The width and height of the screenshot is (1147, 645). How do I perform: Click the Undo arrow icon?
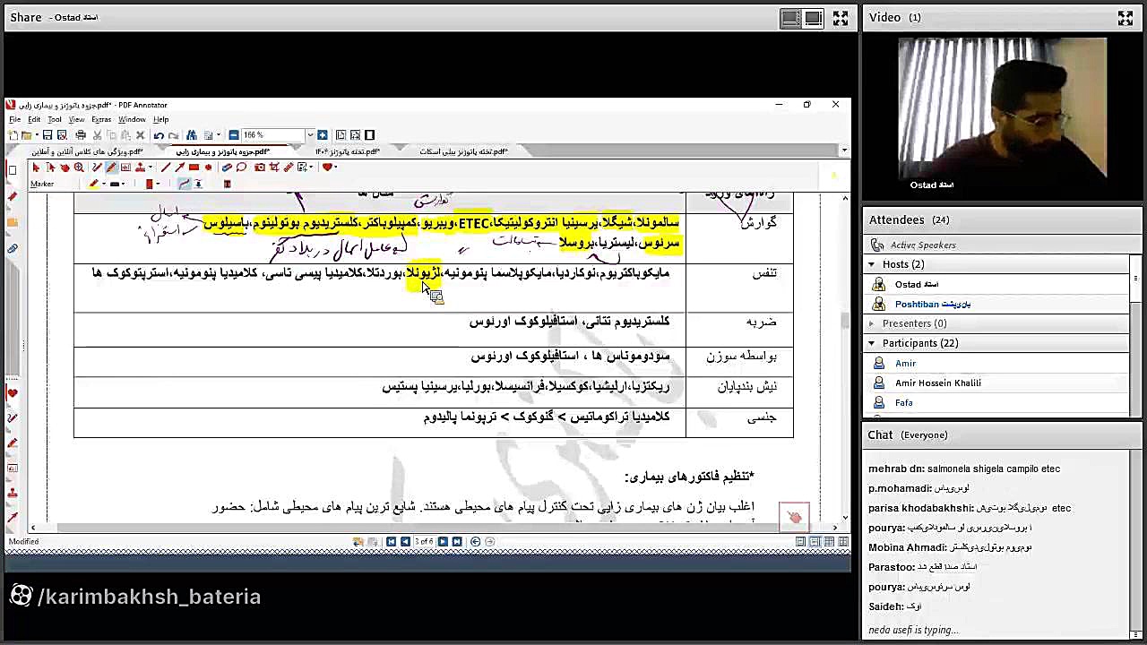pos(159,134)
